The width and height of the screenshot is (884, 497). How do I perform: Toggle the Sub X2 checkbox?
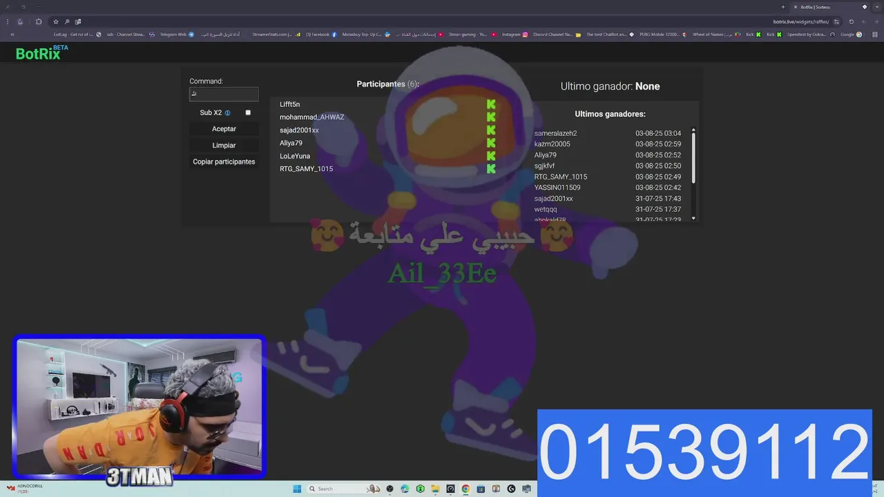click(x=248, y=113)
